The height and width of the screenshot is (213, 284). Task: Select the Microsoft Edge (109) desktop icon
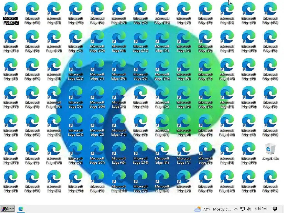point(270,181)
